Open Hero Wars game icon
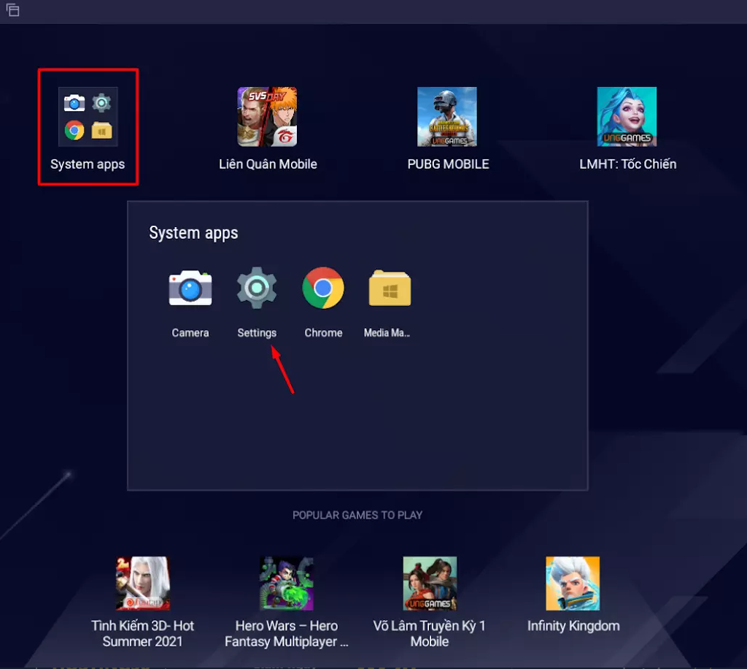 (286, 583)
